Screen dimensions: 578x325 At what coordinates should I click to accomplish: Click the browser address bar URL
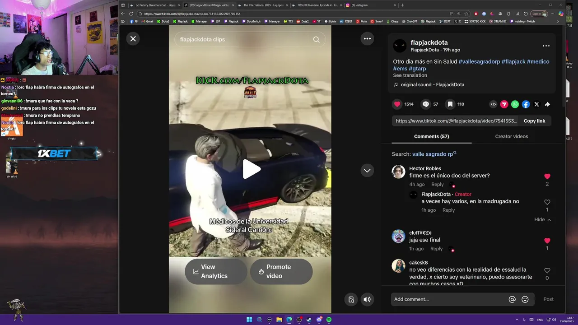[192, 14]
